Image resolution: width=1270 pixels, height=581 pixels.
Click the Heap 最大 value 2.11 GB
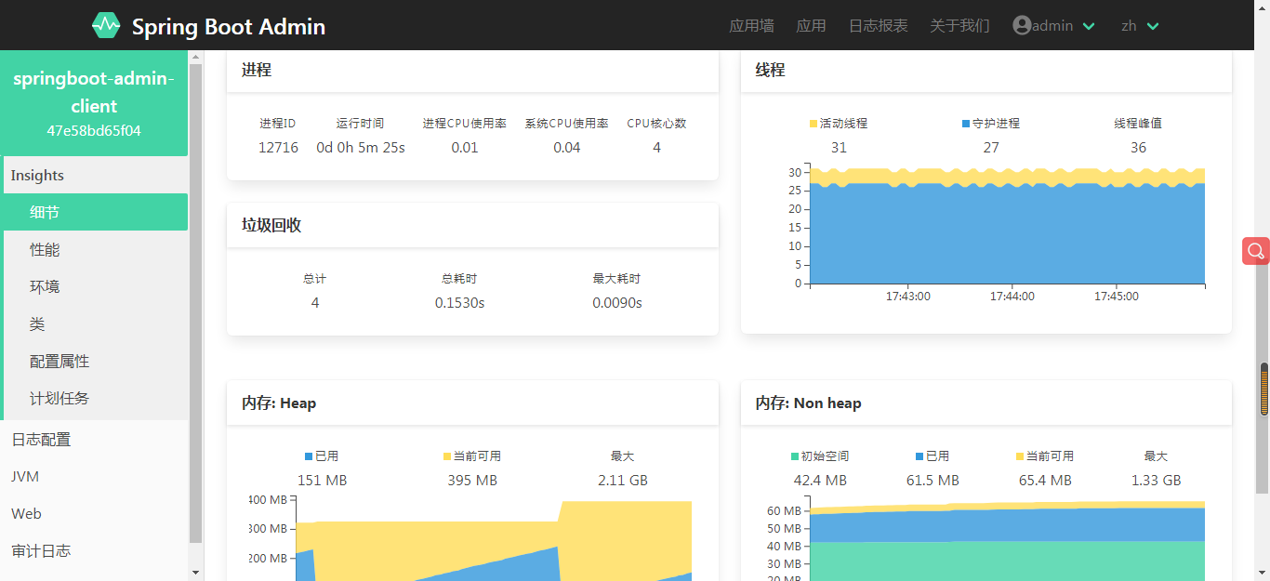(x=622, y=480)
